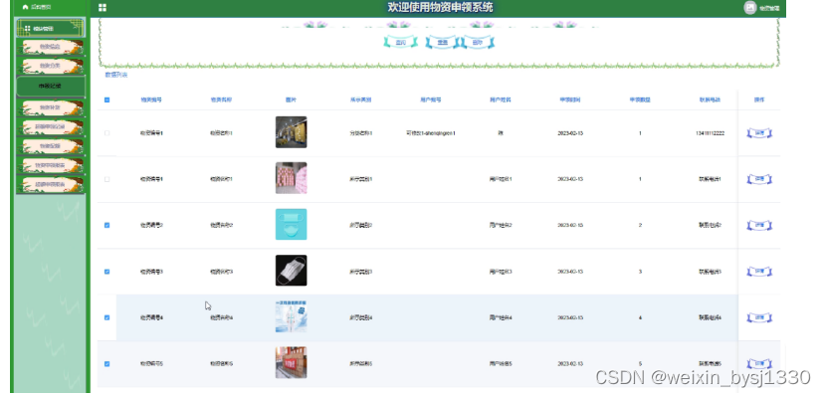Image resolution: width=826 pixels, height=397 pixels.
Task: Click the 详情 button in the white mask row
Action: click(759, 272)
